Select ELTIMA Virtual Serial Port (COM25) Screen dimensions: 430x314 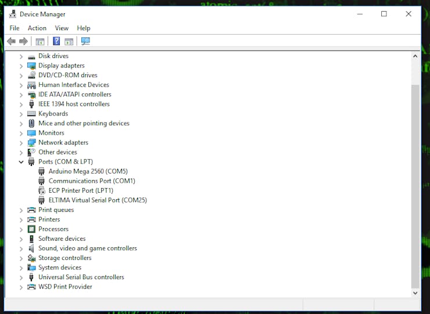pyautogui.click(x=98, y=200)
